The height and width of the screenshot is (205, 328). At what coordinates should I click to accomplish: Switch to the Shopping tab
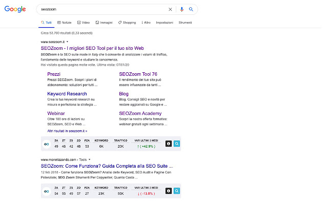(127, 23)
